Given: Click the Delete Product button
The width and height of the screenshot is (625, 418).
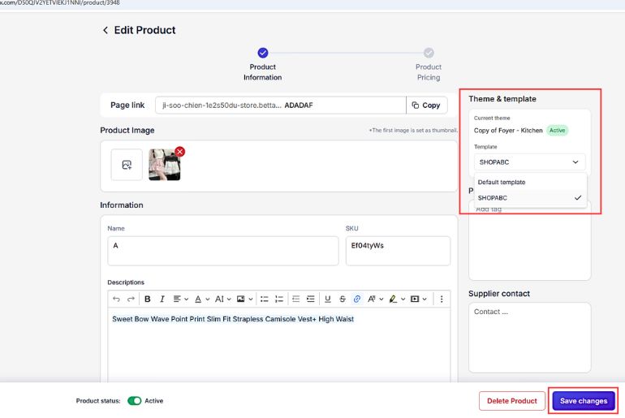Looking at the screenshot, I should [511, 401].
